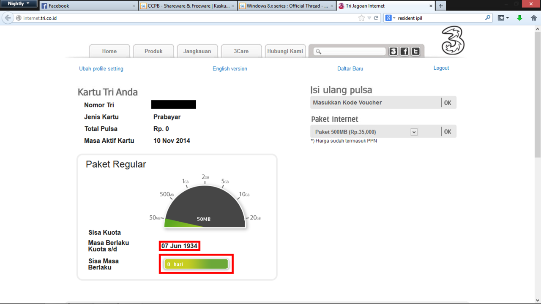Click the 'Paket Regular' heading
The height and width of the screenshot is (304, 541).
116,164
